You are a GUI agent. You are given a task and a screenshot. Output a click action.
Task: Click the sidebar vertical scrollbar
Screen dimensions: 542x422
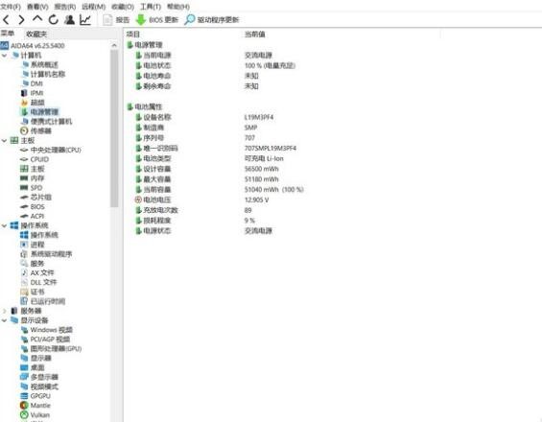[114, 129]
